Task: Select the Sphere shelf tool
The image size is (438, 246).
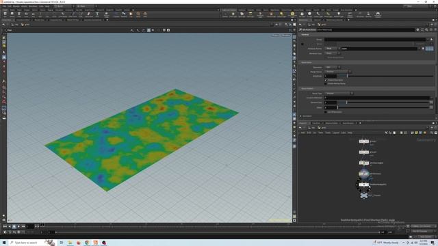Action: (x=12, y=14)
